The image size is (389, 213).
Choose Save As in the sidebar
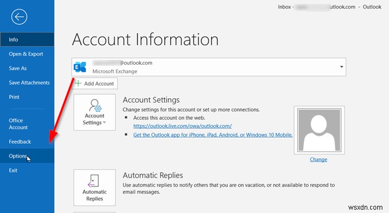point(27,68)
